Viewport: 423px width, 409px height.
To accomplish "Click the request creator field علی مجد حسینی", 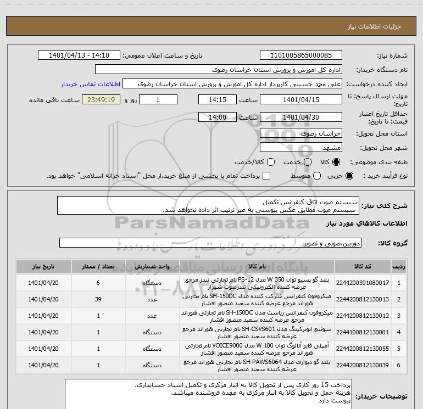I will (x=232, y=84).
